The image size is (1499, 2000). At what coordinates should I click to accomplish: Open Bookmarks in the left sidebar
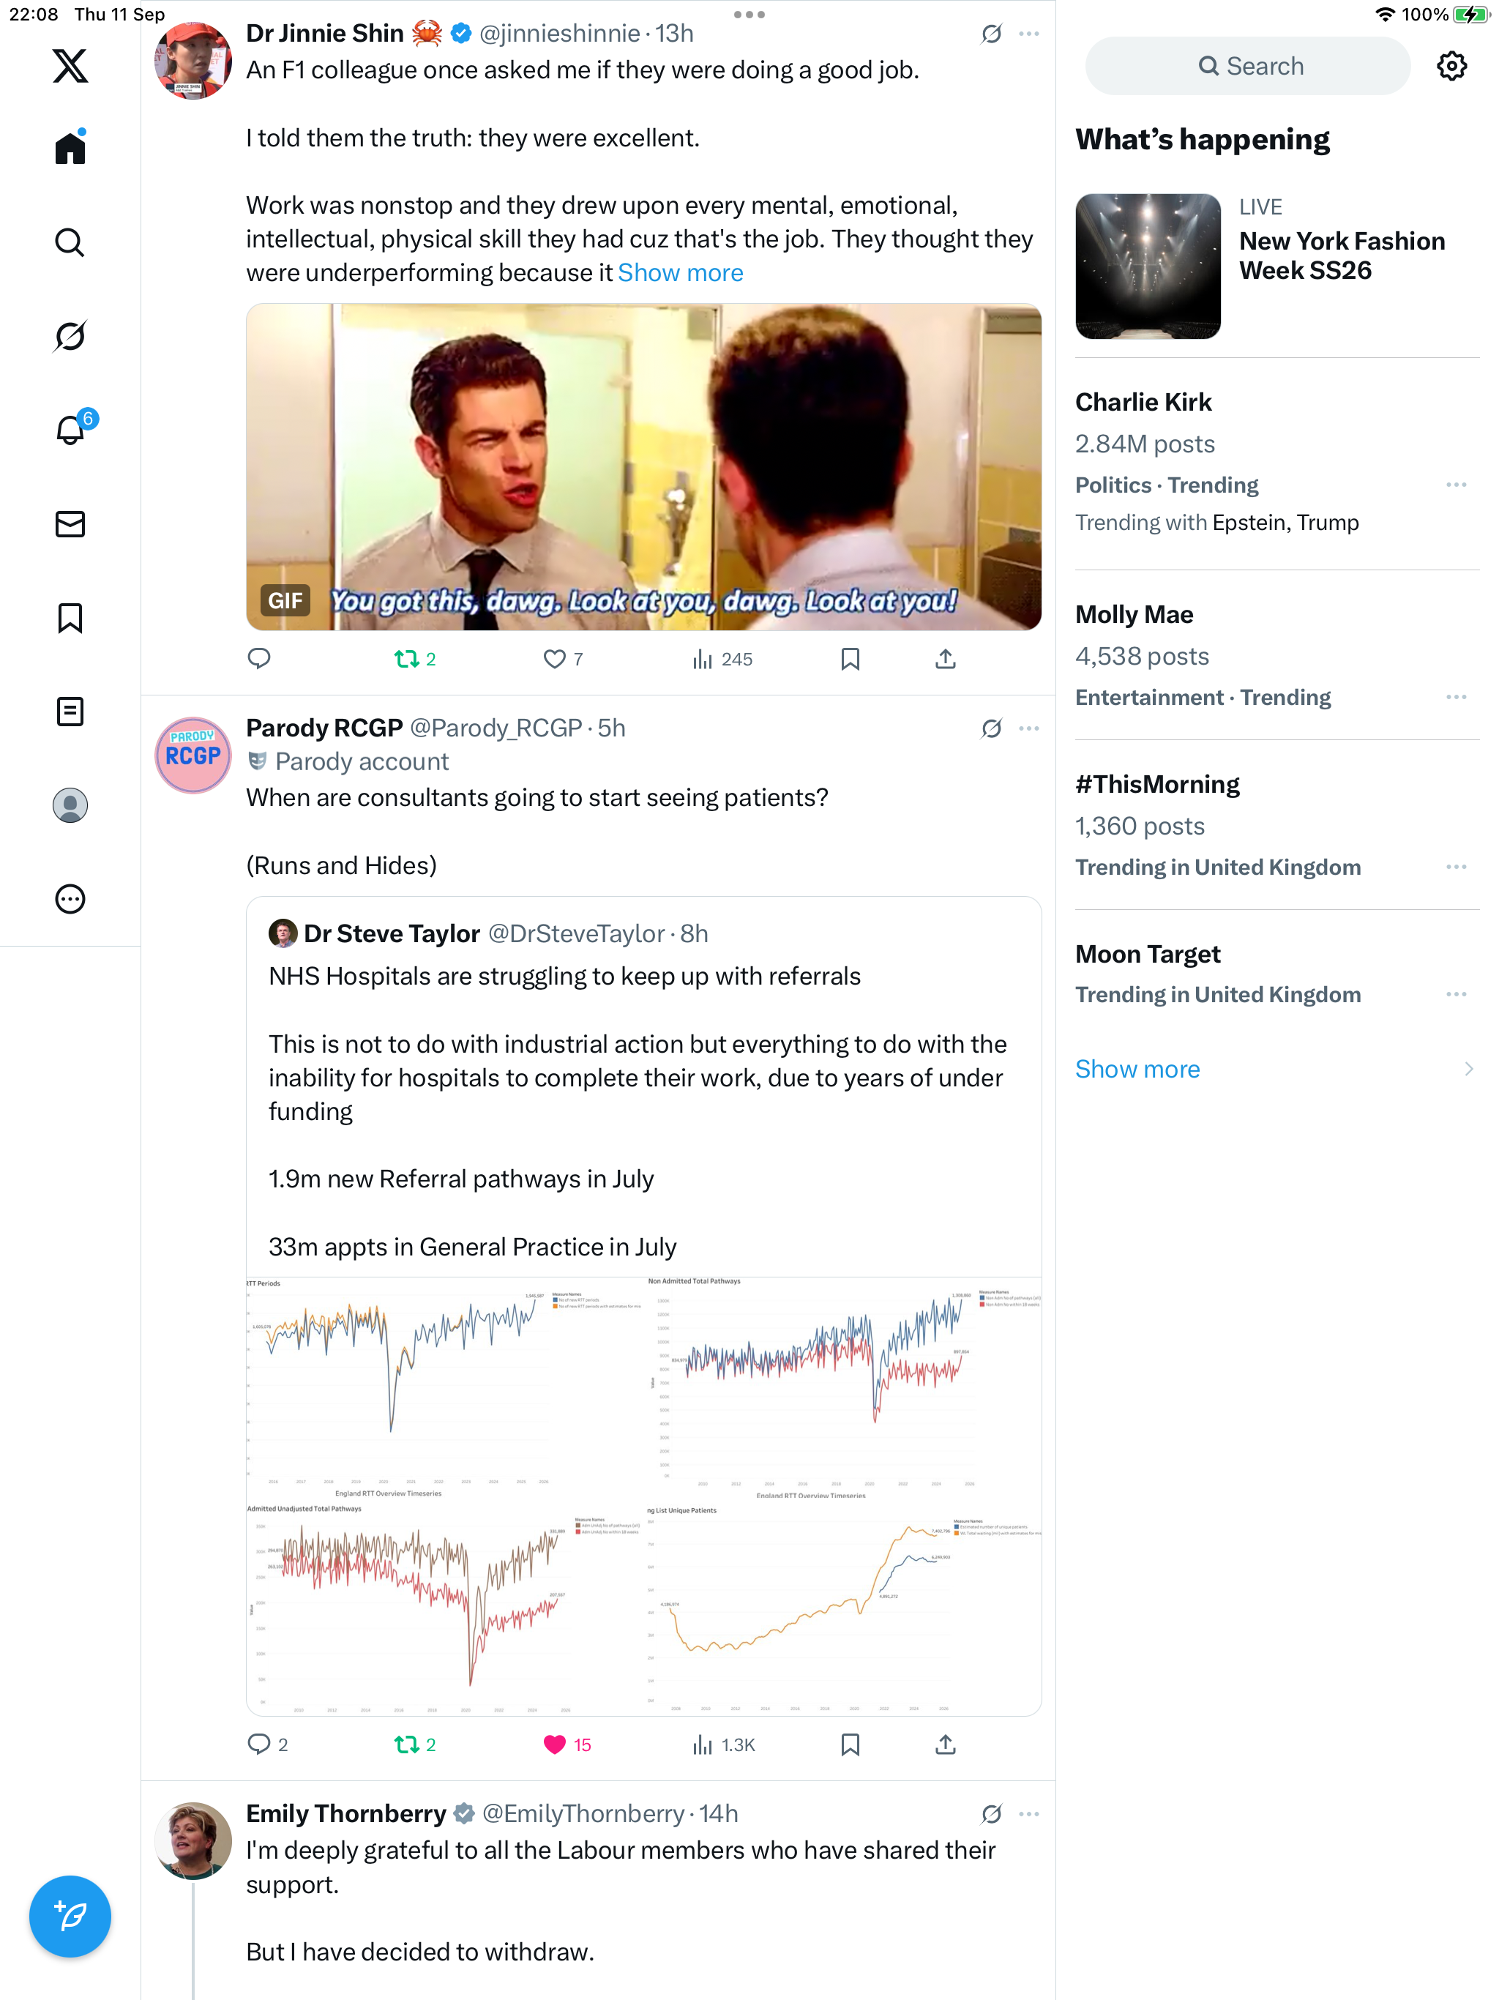click(70, 619)
